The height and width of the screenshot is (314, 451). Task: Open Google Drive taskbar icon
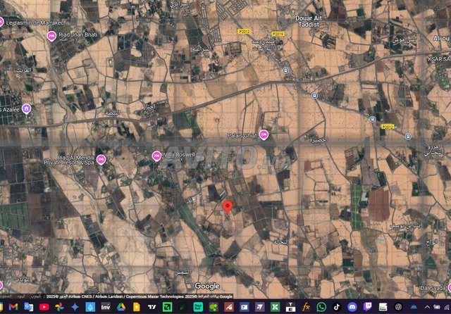pyautogui.click(x=121, y=307)
